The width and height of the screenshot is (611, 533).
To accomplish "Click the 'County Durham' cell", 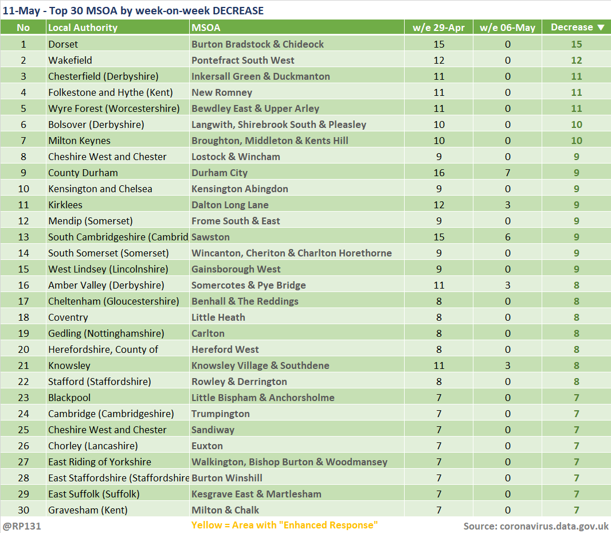I will click(117, 173).
